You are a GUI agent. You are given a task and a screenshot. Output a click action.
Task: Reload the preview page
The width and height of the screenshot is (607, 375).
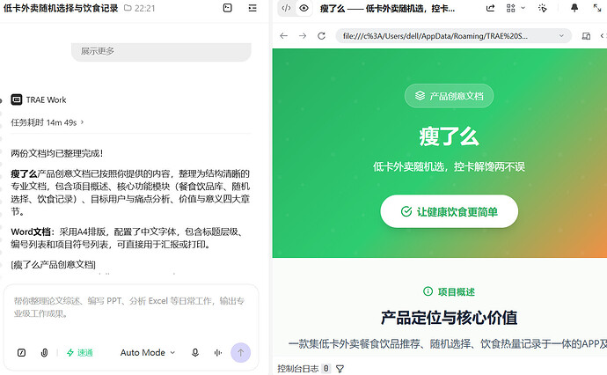(321, 36)
